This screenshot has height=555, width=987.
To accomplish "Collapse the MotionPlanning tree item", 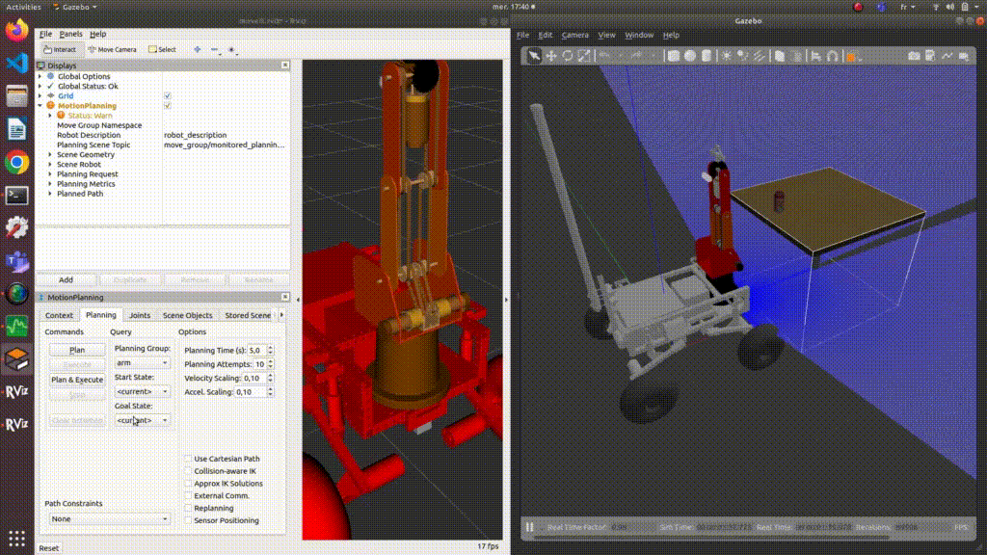I will tap(40, 106).
